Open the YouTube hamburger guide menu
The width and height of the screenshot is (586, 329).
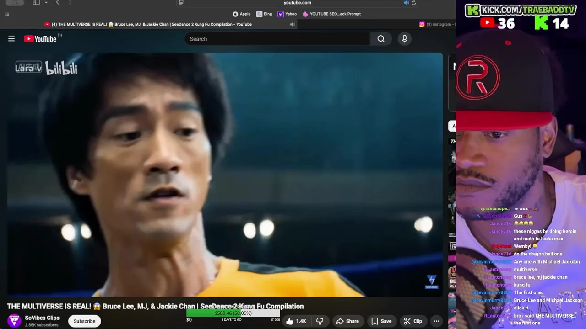click(x=11, y=39)
